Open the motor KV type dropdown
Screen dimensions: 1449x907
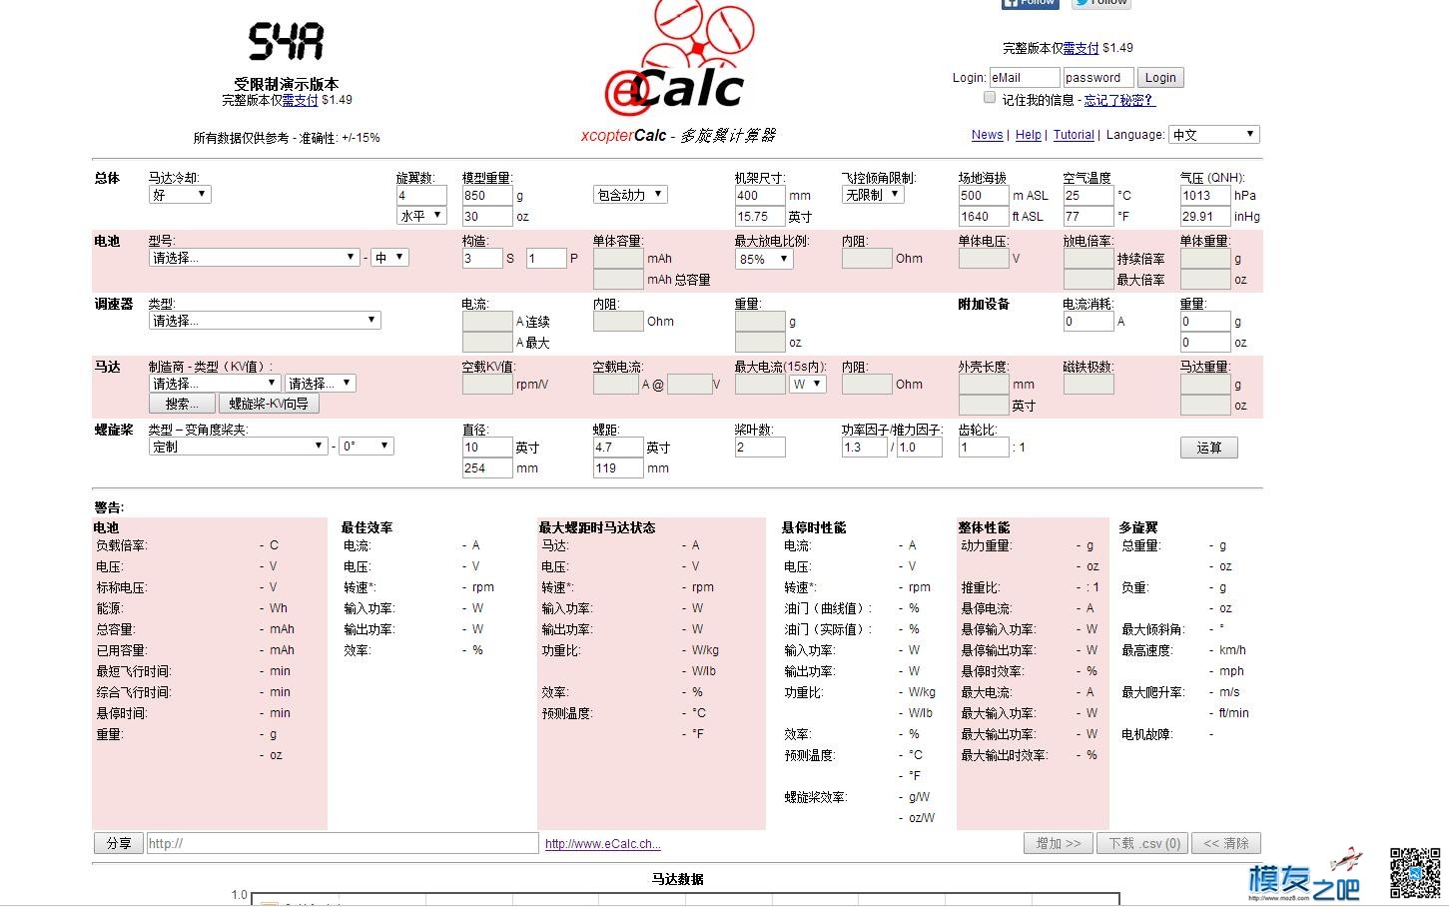(x=320, y=384)
